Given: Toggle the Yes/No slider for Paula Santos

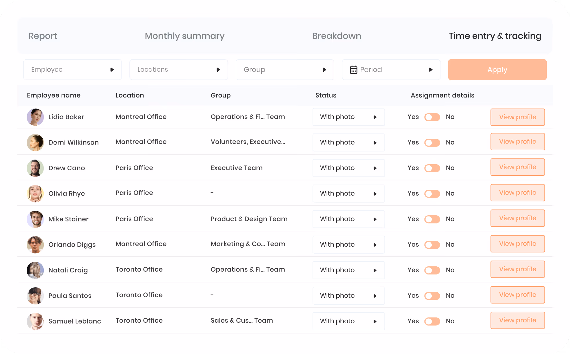Looking at the screenshot, I should click(x=432, y=296).
